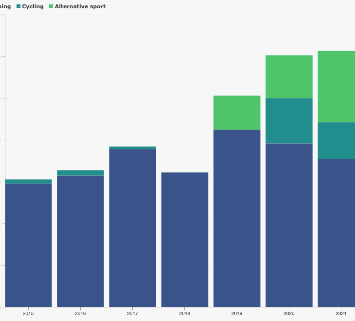The height and width of the screenshot is (321, 355).
Task: Select the dark blue 2015 bar segment
Action: [28, 245]
